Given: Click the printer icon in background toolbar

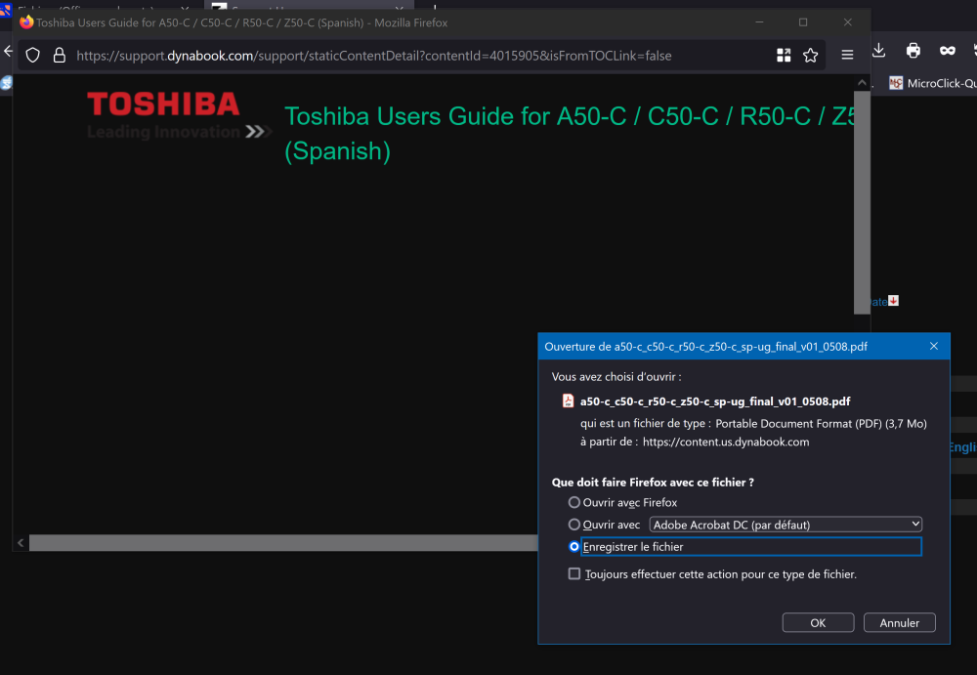Looking at the screenshot, I should pyautogui.click(x=913, y=51).
